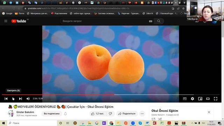Open more actions three-dot menu

(x=142, y=113)
